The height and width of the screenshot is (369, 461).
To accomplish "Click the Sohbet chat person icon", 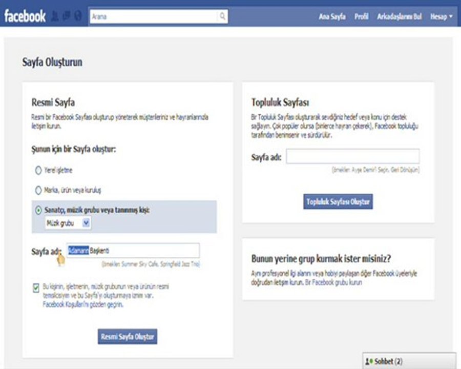I will coord(369,361).
